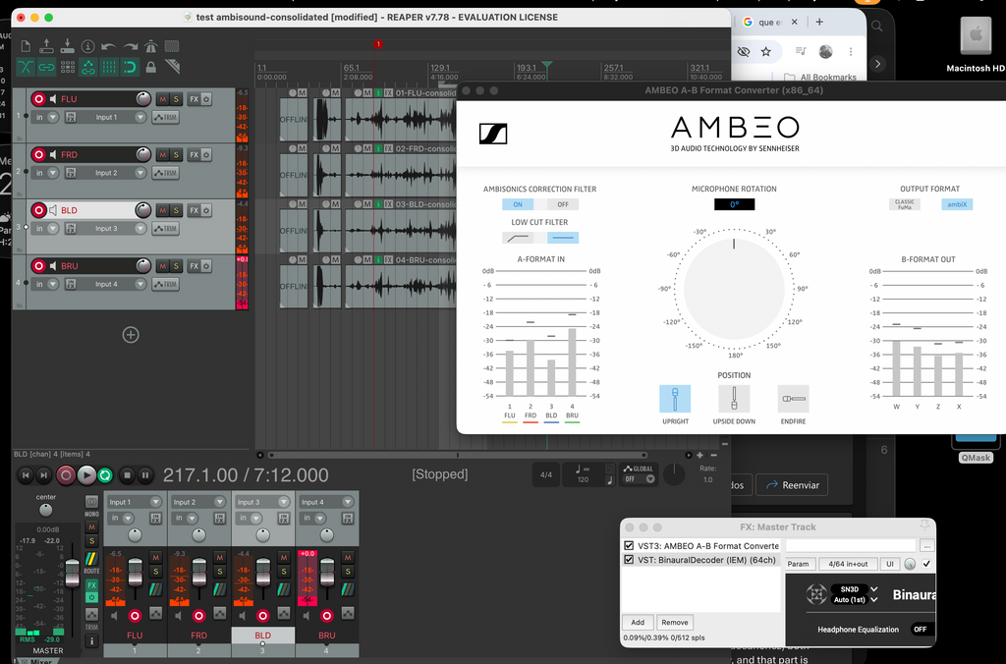This screenshot has width=1006, height=664.
Task: Open Input 3 dropdown in mixer strip
Action: tap(262, 502)
